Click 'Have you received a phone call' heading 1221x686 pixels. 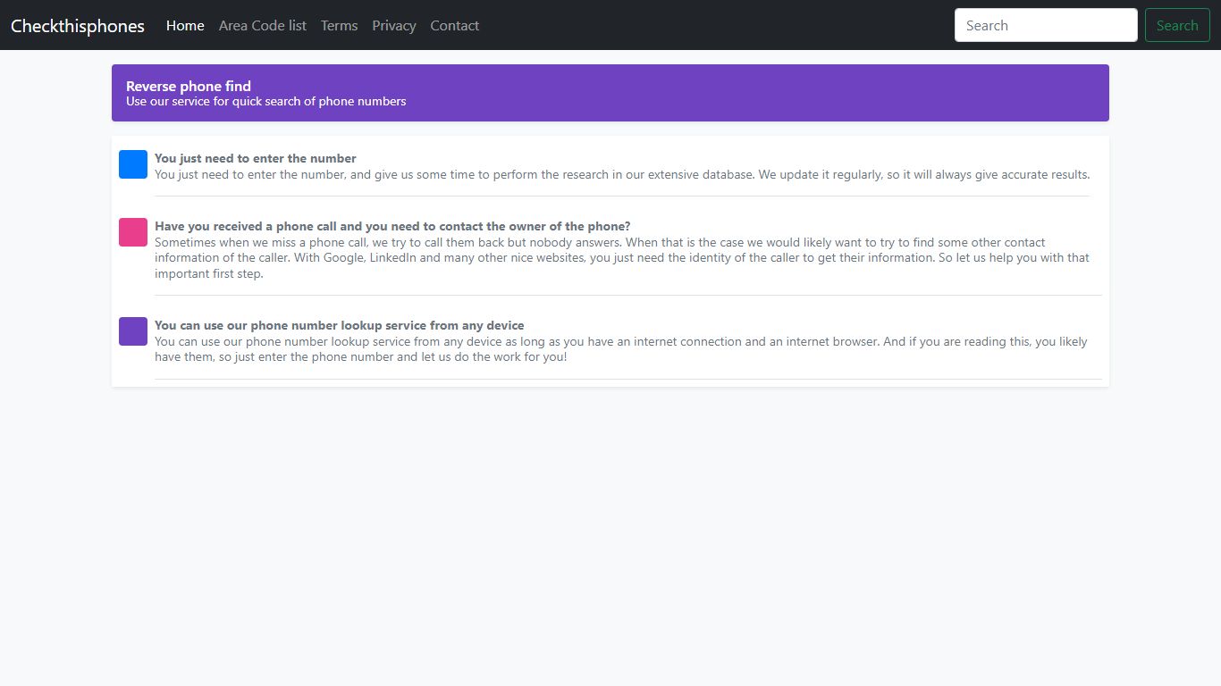pyautogui.click(x=392, y=226)
